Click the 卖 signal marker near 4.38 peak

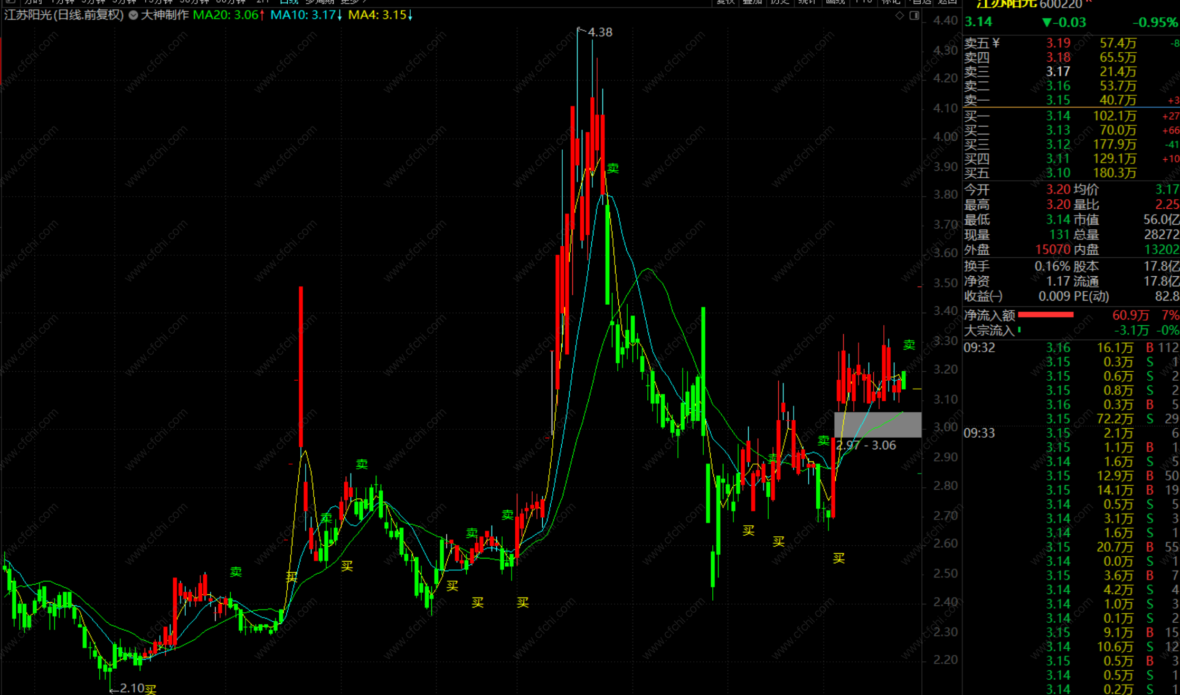612,168
